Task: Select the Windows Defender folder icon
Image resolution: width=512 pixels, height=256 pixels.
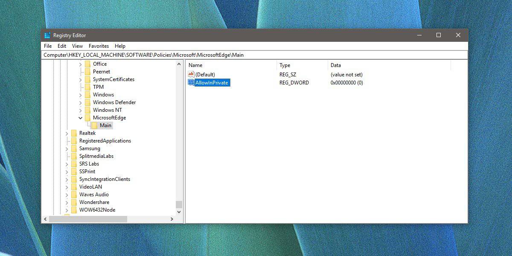Action: 88,102
